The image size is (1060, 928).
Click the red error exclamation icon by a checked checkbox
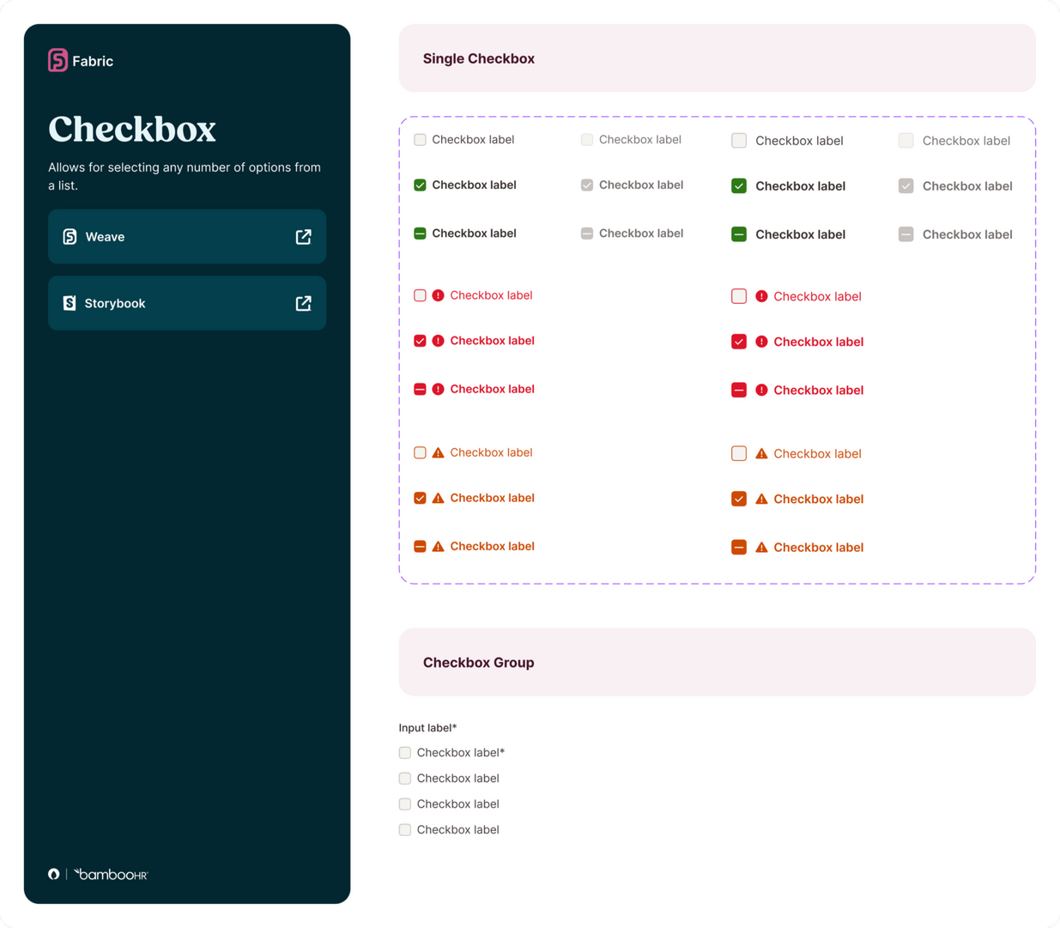pyautogui.click(x=439, y=340)
